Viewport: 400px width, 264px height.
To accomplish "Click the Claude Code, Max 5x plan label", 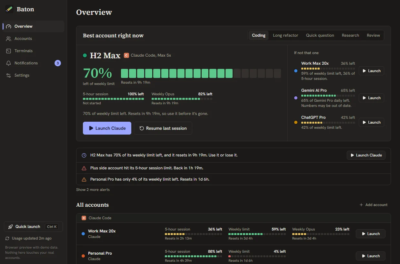I will [151, 55].
